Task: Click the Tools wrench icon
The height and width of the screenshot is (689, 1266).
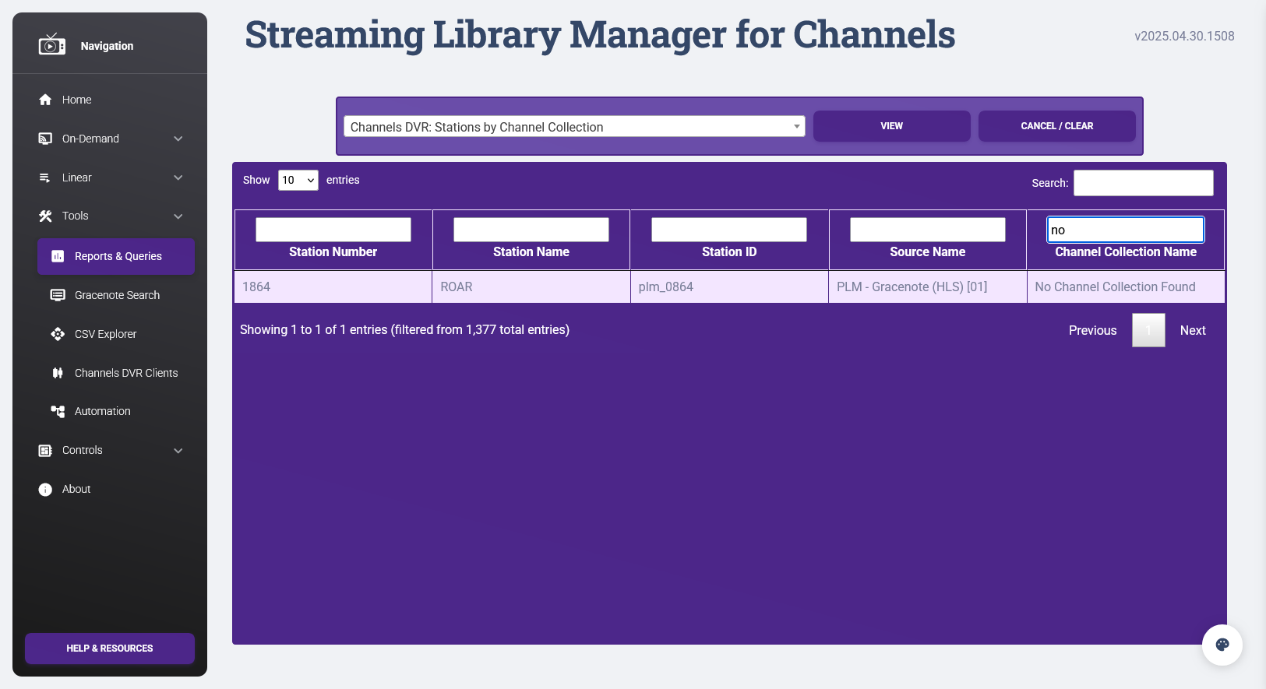Action: (45, 216)
